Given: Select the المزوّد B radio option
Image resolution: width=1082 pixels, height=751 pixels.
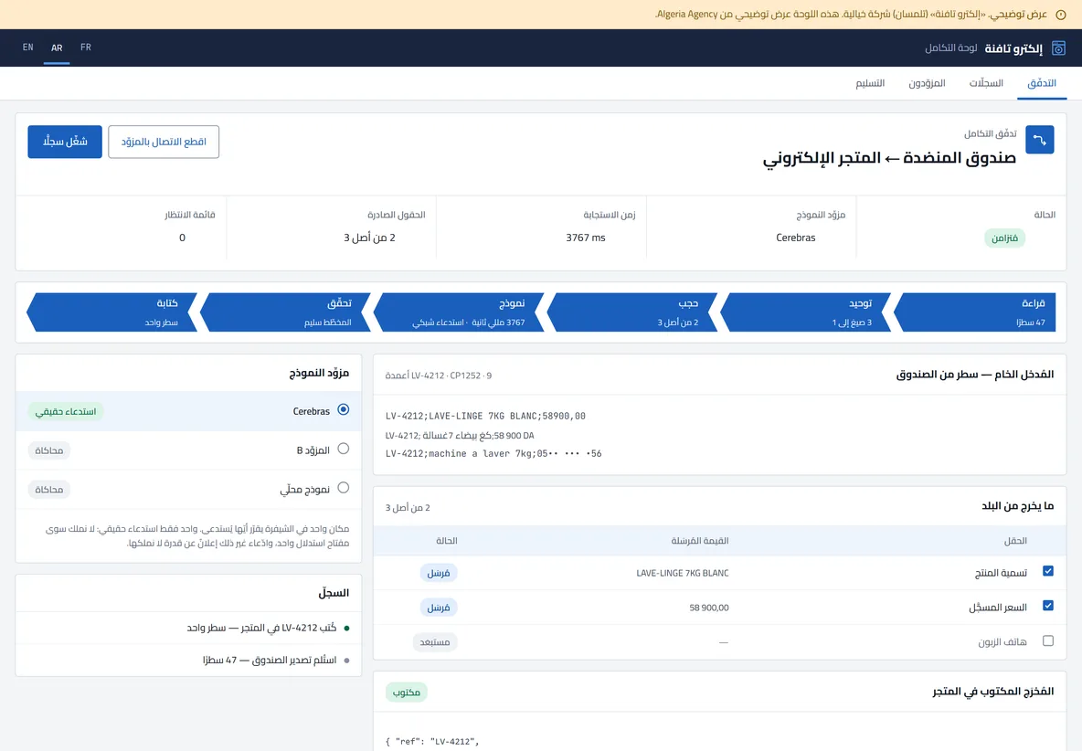Looking at the screenshot, I should point(343,449).
